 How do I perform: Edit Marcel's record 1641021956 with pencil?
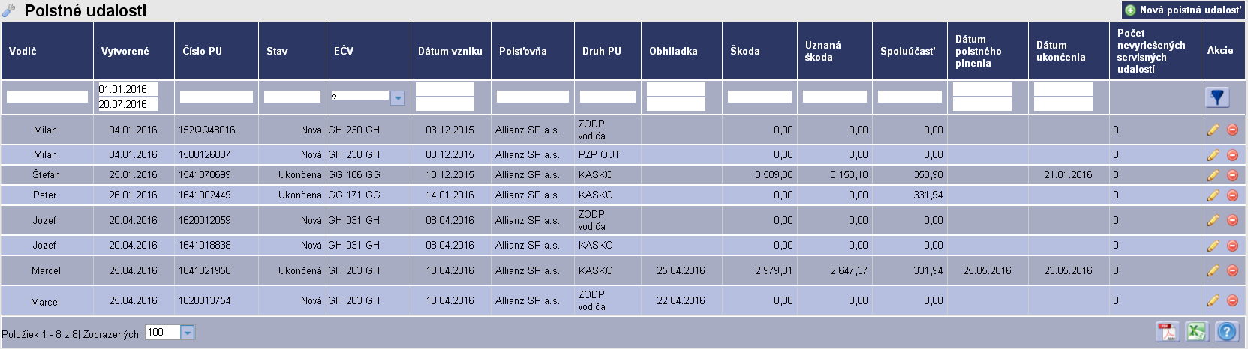pos(1213,271)
